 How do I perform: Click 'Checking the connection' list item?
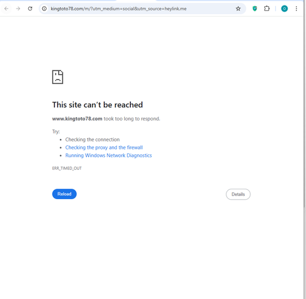click(92, 140)
